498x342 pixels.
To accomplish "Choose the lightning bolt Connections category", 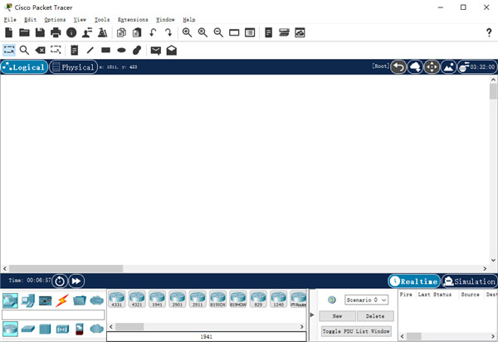I will pyautogui.click(x=61, y=300).
